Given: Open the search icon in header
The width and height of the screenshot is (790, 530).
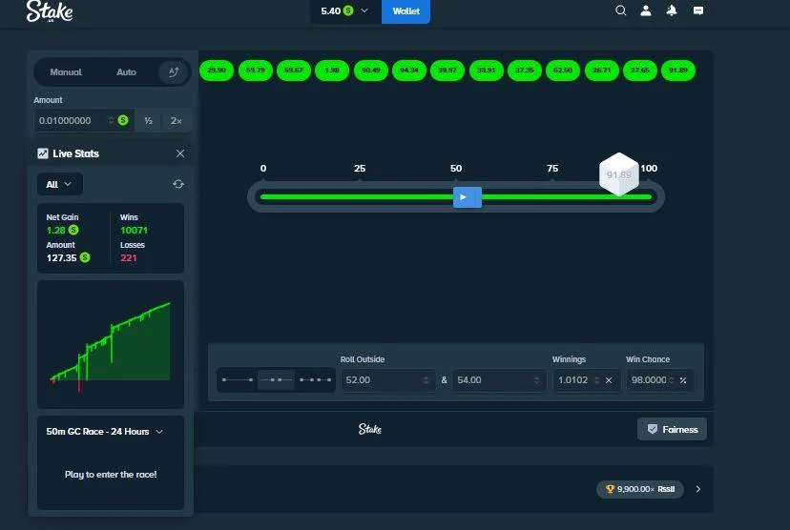Looking at the screenshot, I should pyautogui.click(x=621, y=10).
